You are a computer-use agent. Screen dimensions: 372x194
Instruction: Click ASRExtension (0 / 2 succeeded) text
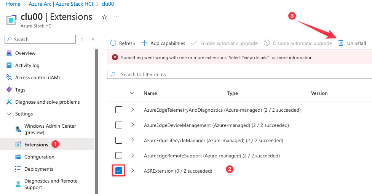point(178,171)
